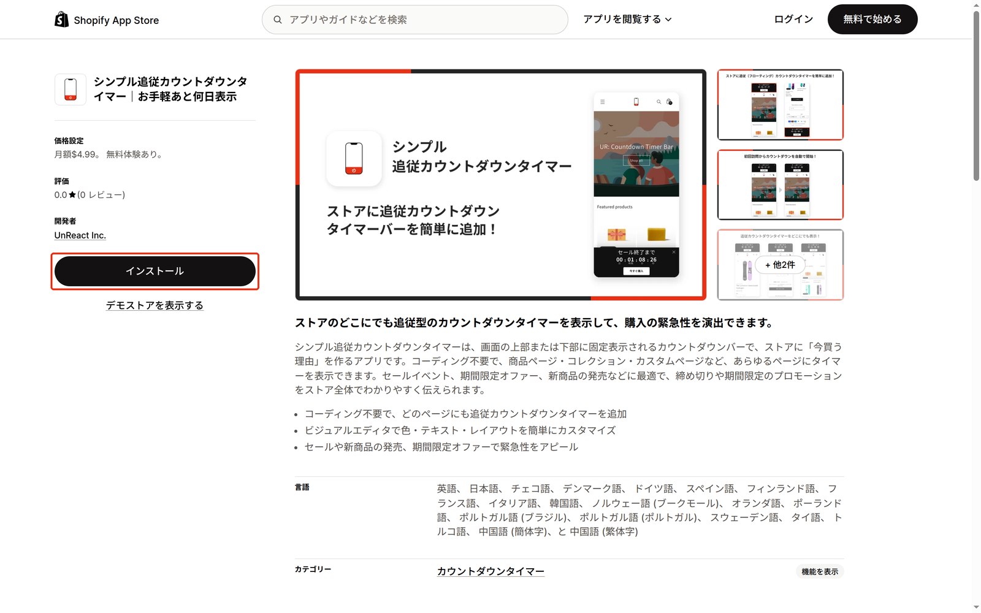
Task: Click the app title シンプル追従カウントダウンタイマー
Action: click(x=170, y=89)
